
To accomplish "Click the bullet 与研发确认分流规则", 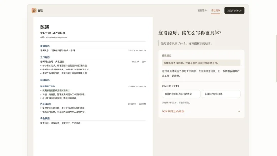I will click(x=60, y=98).
